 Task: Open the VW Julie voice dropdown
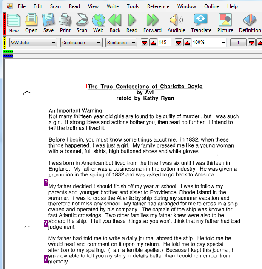click(33, 43)
